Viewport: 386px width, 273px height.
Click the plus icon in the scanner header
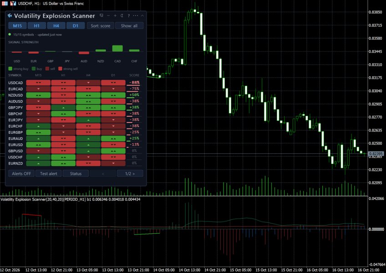coord(115,15)
